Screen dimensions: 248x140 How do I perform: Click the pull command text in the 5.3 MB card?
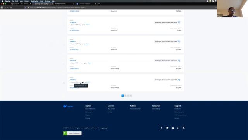[x=166, y=23]
